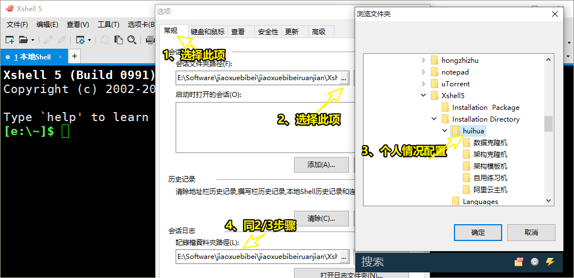Open the 编辑(E) menu
The height and width of the screenshot is (278, 574).
47,25
